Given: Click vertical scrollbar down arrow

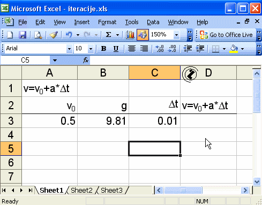Looking at the screenshot, I should coord(257,182).
